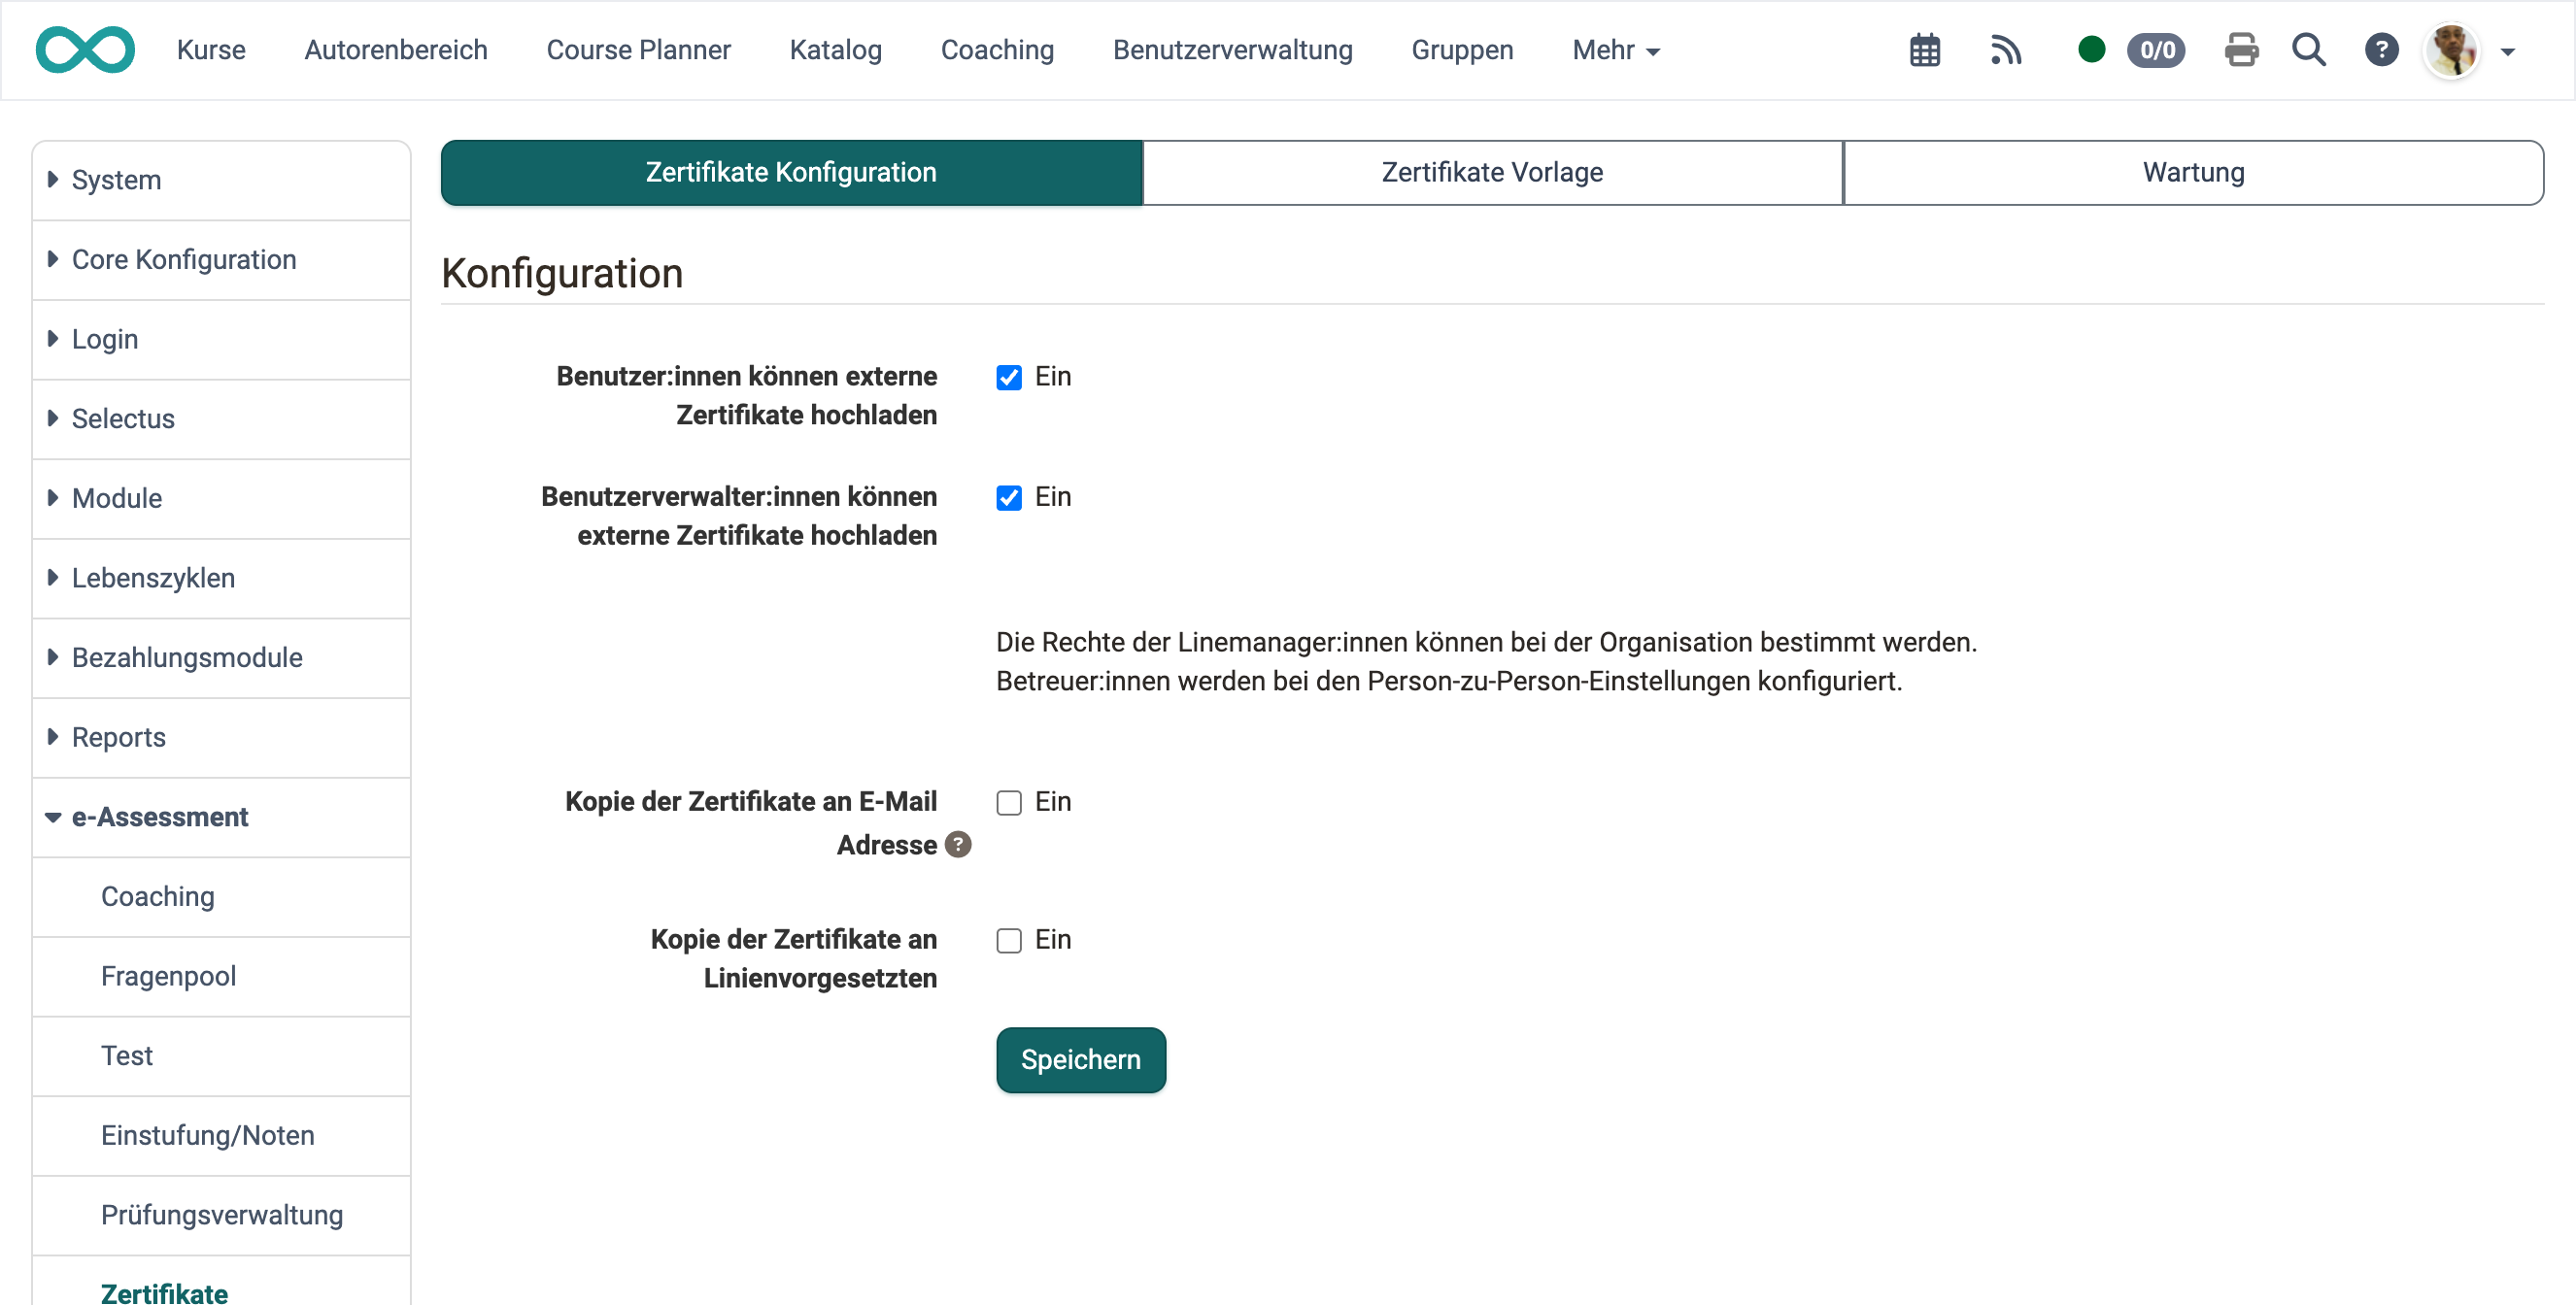Screen dimensions: 2576x1305
Task: Open Test in sidebar
Action: tap(221, 1056)
